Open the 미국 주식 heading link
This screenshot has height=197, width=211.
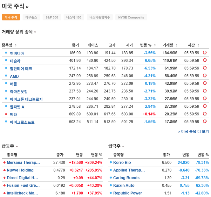tap(15, 6)
